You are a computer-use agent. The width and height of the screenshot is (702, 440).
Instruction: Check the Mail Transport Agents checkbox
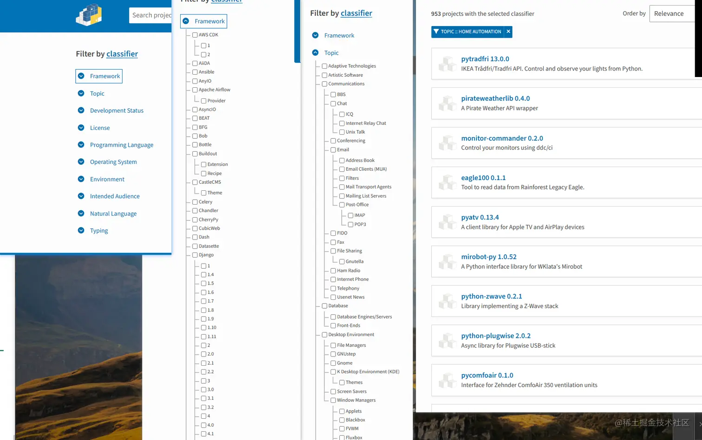[342, 187]
